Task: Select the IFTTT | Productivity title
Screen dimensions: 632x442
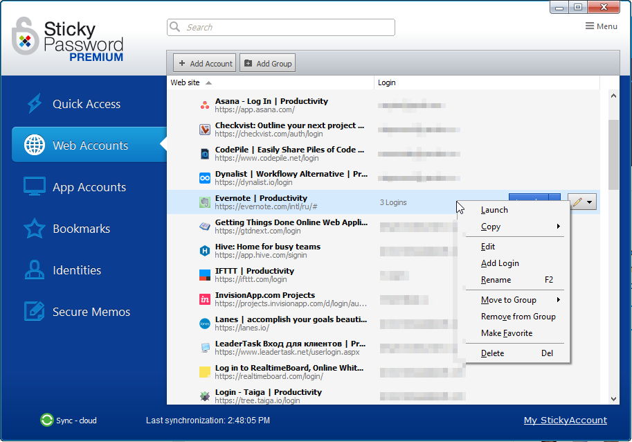Action: [254, 271]
